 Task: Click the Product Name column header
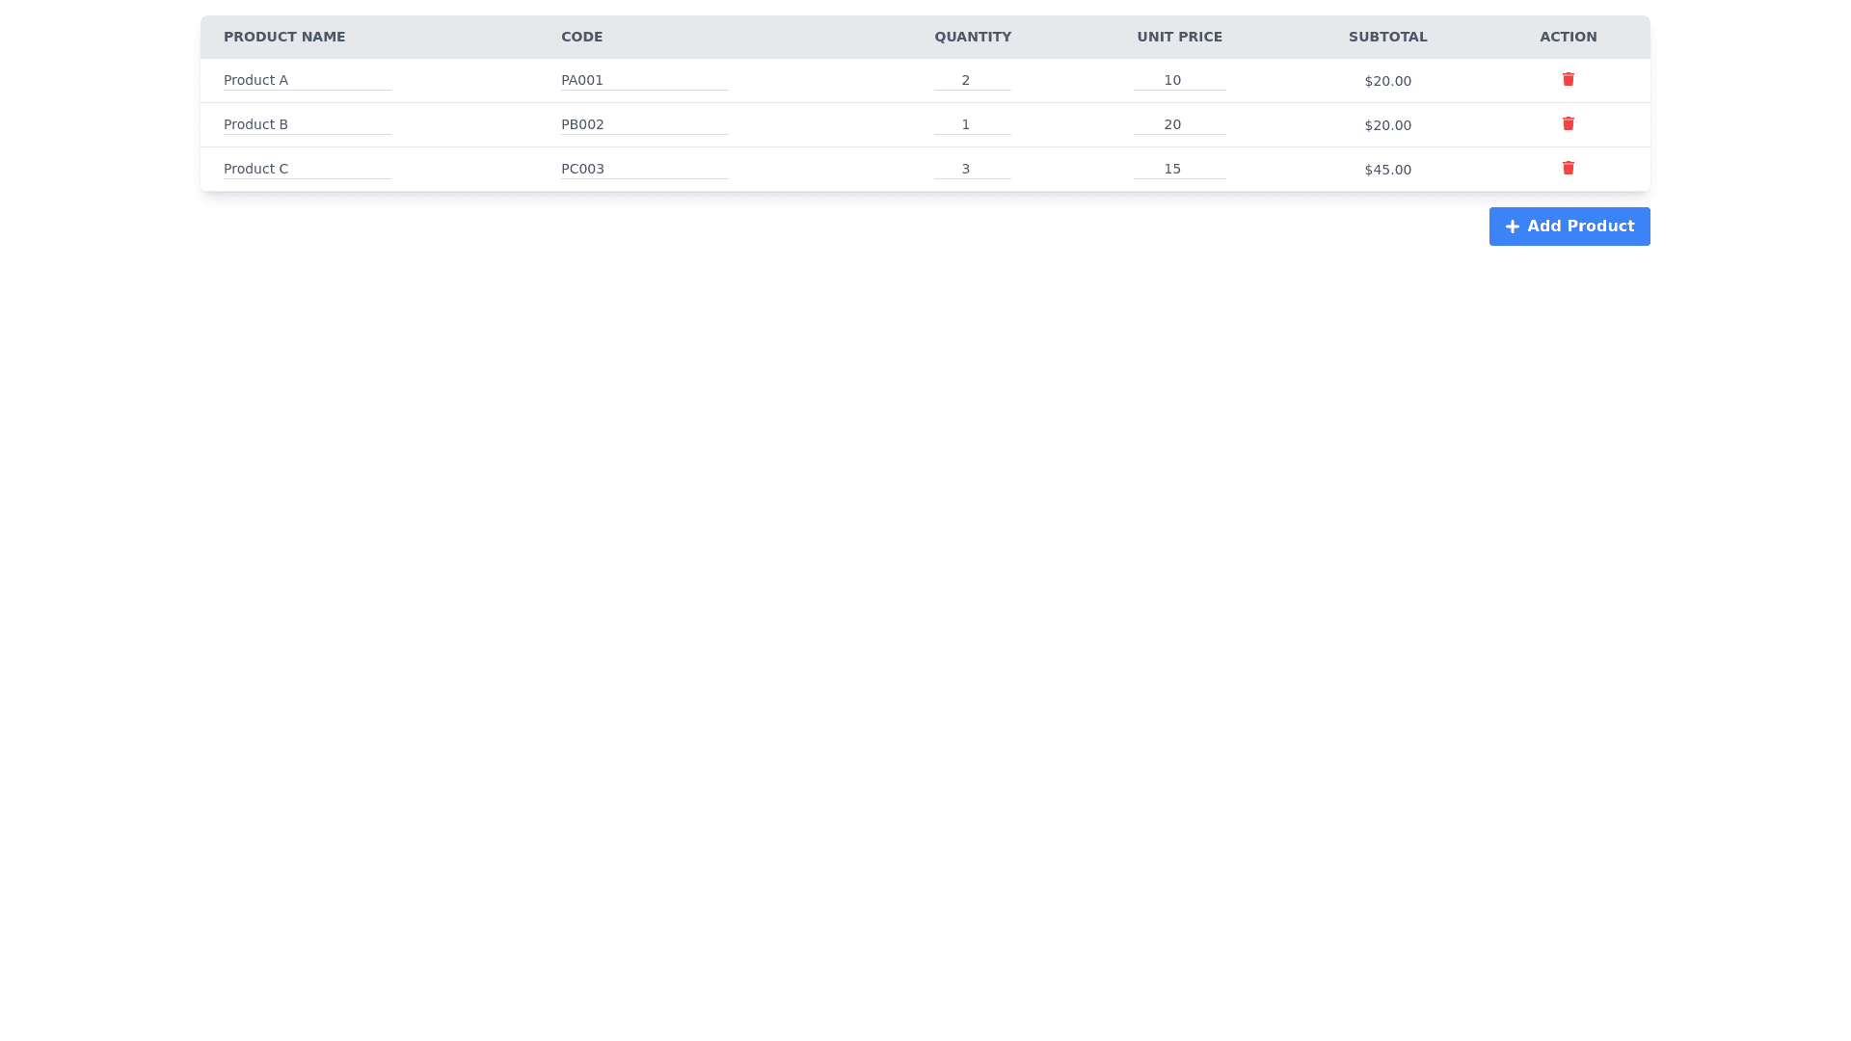click(x=284, y=37)
